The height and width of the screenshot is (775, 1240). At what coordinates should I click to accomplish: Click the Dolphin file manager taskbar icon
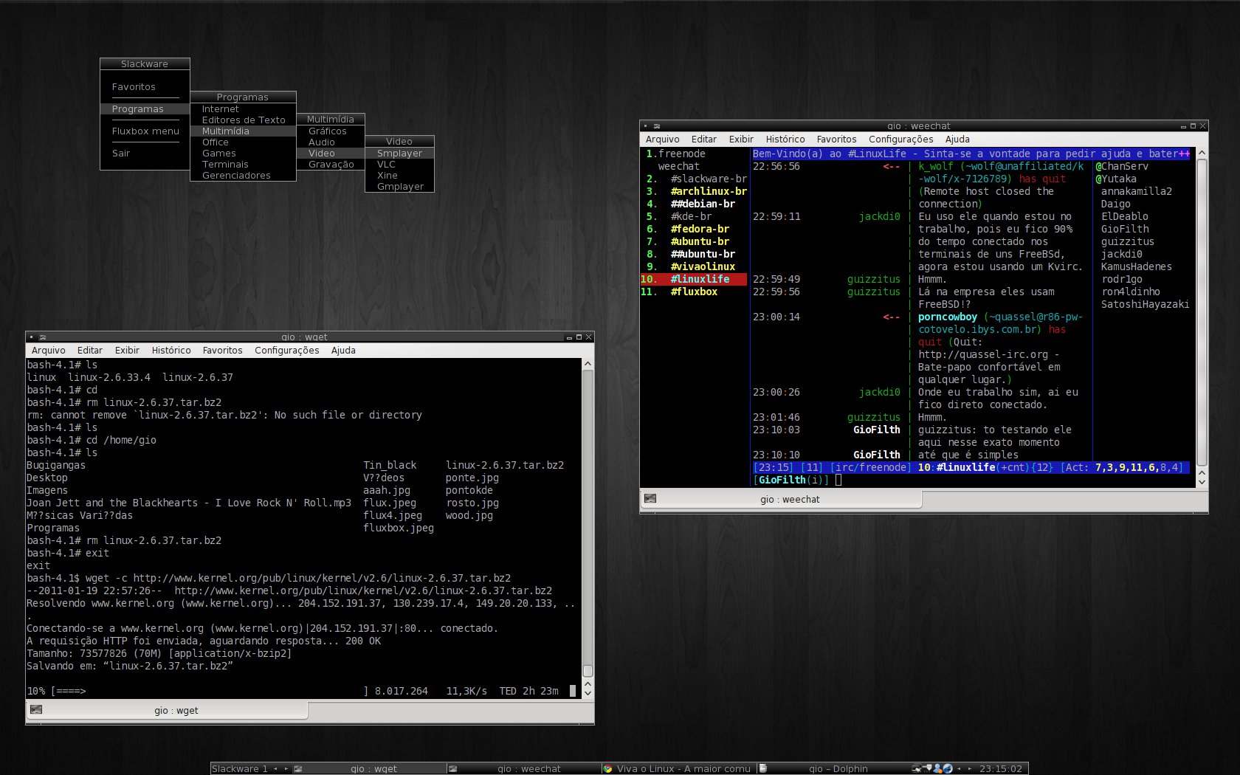[x=763, y=768]
